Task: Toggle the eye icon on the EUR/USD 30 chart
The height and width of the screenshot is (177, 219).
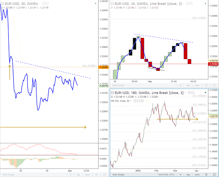Action: click(x=44, y=4)
